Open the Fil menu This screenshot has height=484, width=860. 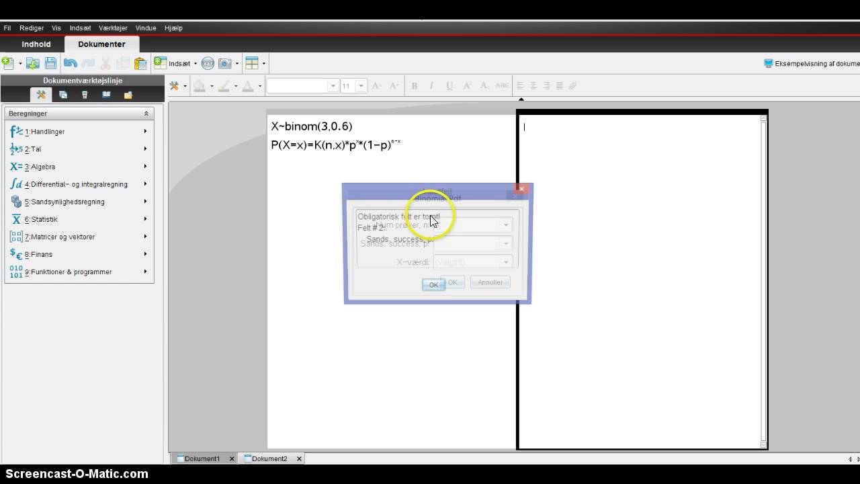pos(7,28)
